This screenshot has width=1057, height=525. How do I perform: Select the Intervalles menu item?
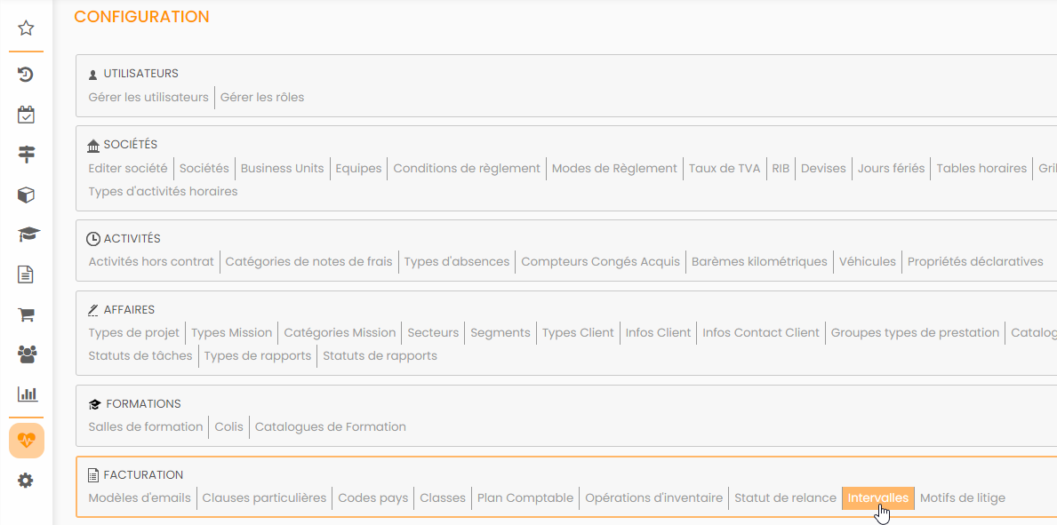coord(877,497)
